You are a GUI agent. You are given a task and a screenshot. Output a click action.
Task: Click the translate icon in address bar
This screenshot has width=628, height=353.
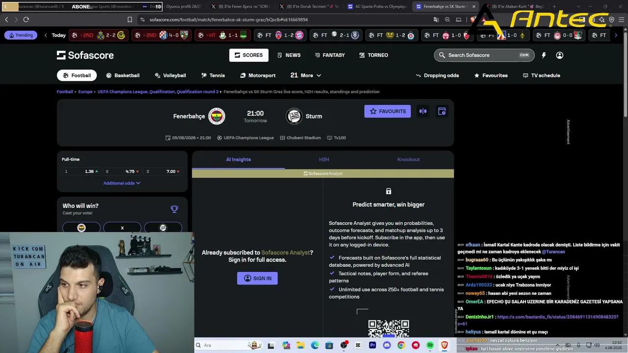click(x=436, y=20)
